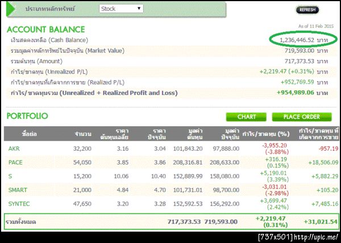This screenshot has height=243, width=341.
Task: Click SYNTEC market value 156,292.00
Action: pyautogui.click(x=224, y=204)
